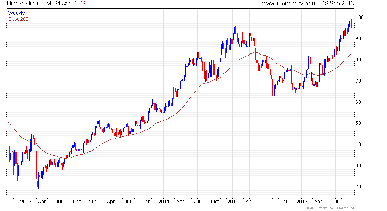
Task: Click the 30 price axis label
Action: (x=358, y=165)
